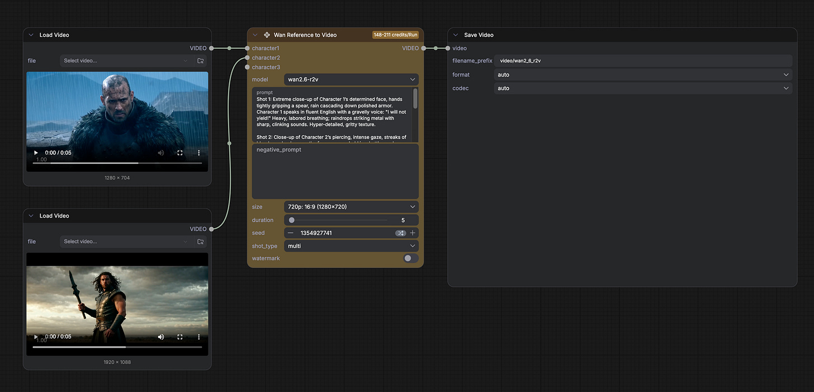Enter fullscreen on the top video preview

(x=180, y=153)
